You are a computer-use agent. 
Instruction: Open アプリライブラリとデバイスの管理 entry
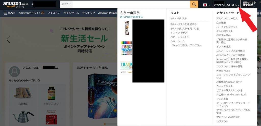pyautogui.click(x=233, y=112)
